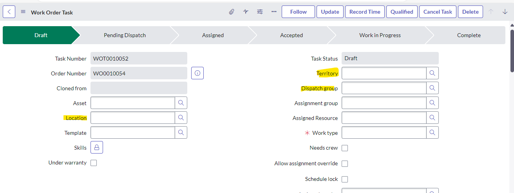Enable Allow assignment override checkbox
The image size is (514, 193).
[345, 164]
